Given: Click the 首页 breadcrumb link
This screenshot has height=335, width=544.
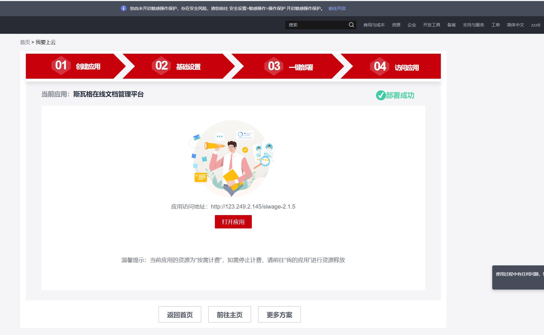Looking at the screenshot, I should coord(25,42).
